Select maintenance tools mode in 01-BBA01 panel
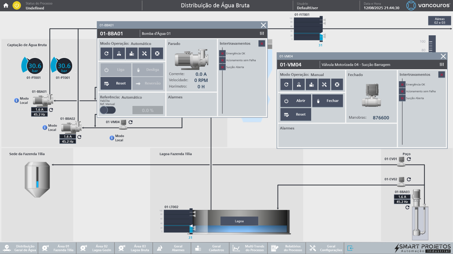 click(144, 53)
